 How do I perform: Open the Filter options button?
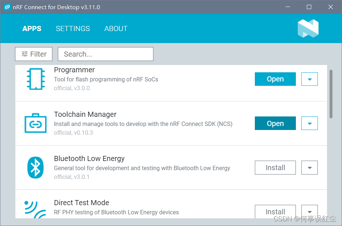[x=34, y=54]
